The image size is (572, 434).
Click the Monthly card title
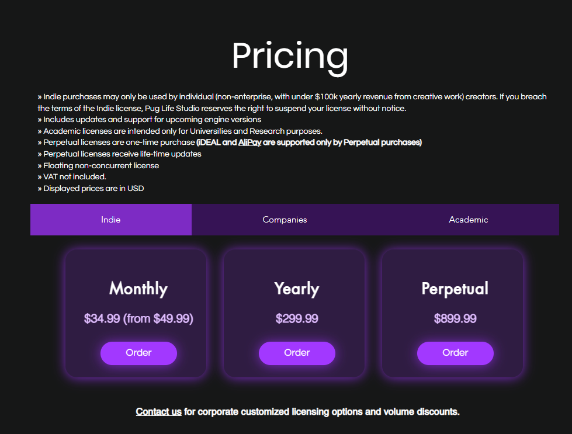tap(138, 289)
